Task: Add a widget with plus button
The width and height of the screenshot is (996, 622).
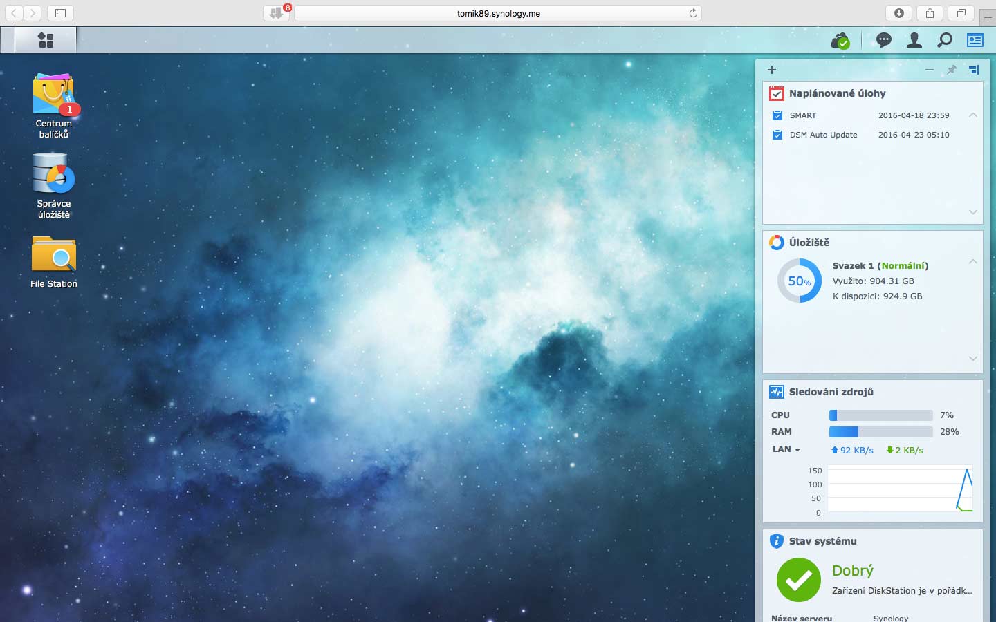Action: click(x=772, y=70)
